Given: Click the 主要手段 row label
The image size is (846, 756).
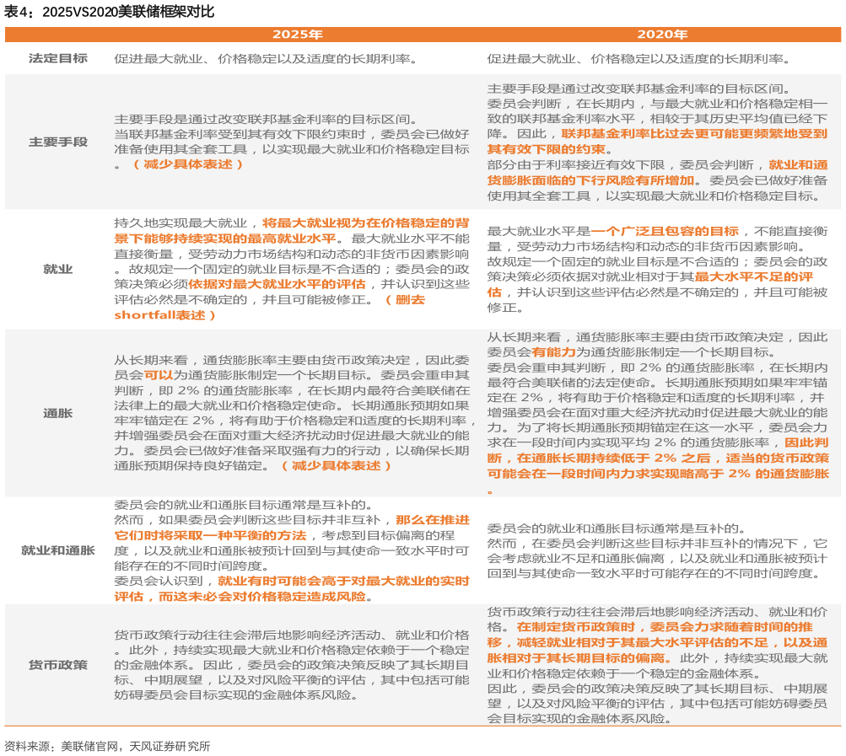Looking at the screenshot, I should (x=57, y=142).
